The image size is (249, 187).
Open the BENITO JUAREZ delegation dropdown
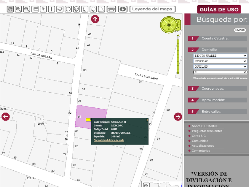220,56
